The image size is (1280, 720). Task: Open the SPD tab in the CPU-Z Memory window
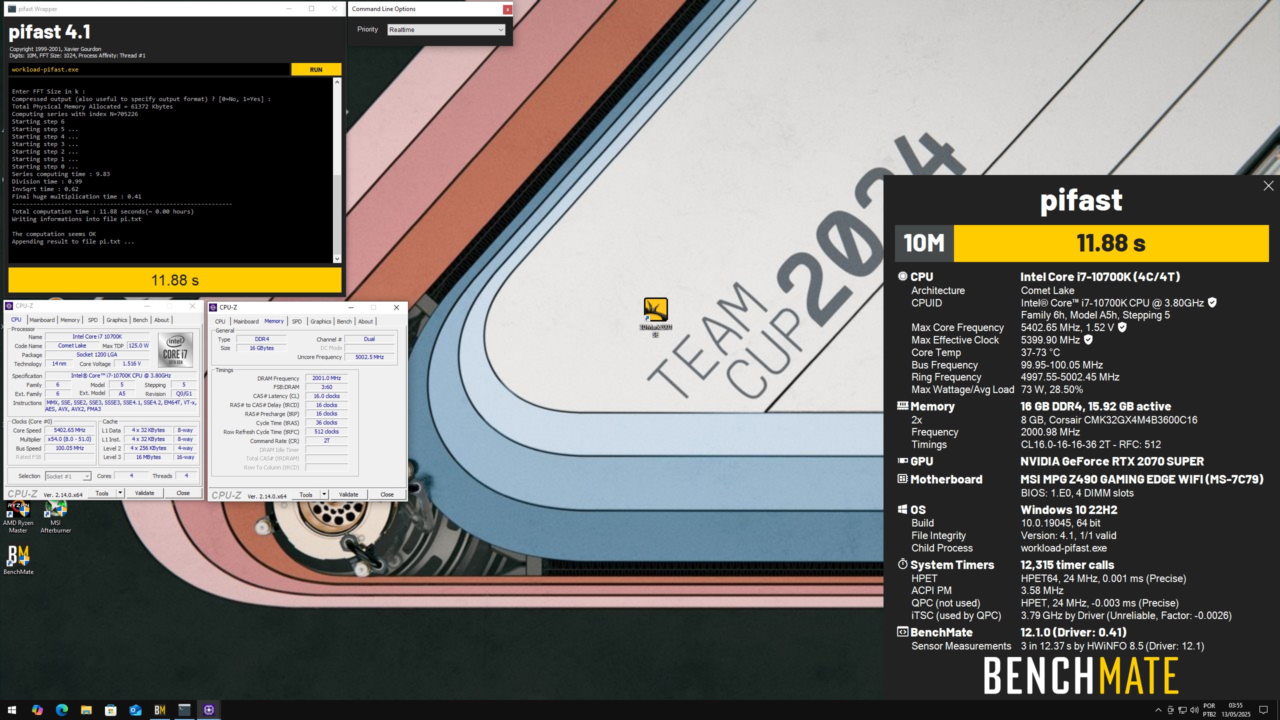(x=297, y=321)
